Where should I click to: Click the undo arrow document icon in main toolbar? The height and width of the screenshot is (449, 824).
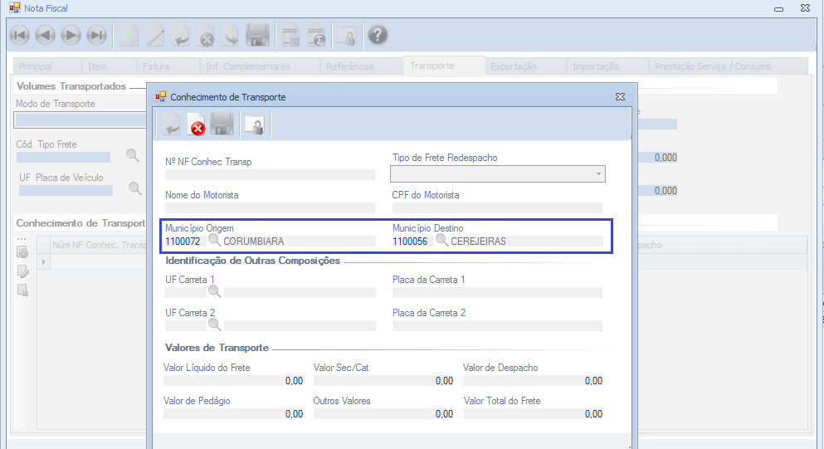click(x=180, y=36)
